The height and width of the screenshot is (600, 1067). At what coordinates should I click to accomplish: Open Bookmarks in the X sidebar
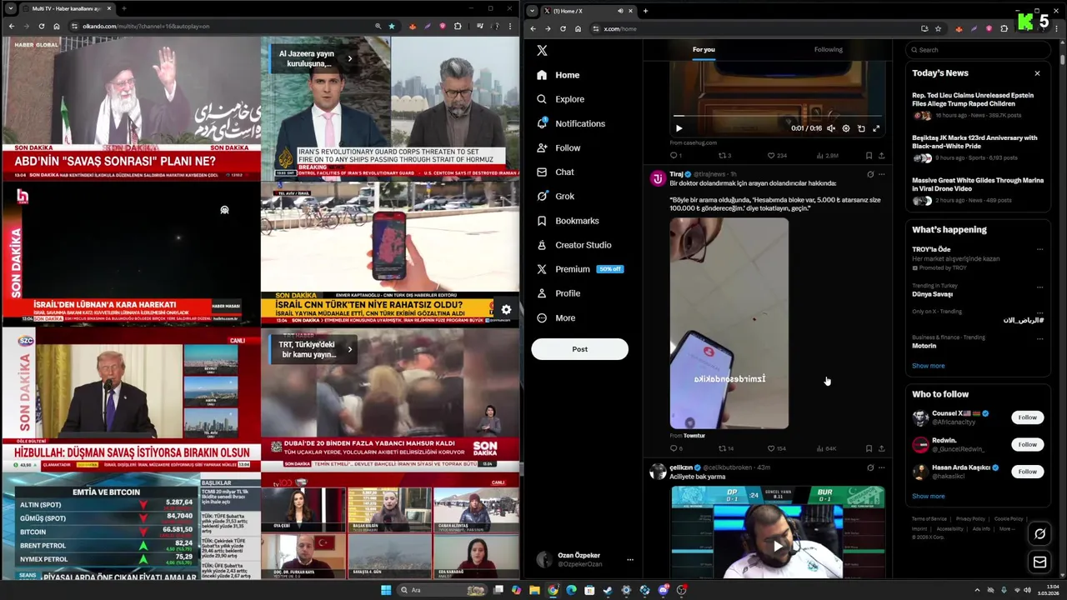click(568, 221)
